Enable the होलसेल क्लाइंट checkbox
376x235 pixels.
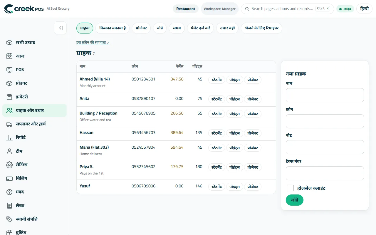(290, 188)
